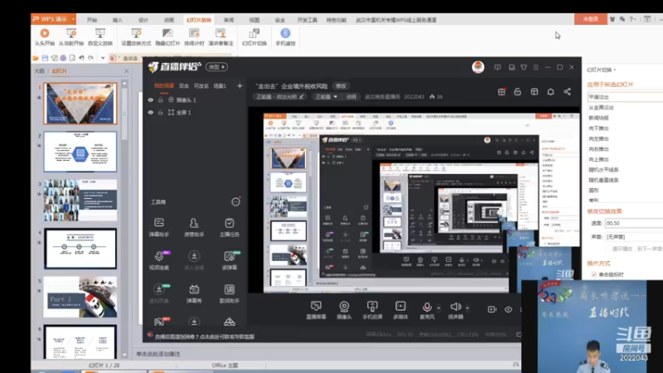Click rehearse timing (排练计时) icon
Image resolution: width=663 pixels, height=373 pixels.
194,33
